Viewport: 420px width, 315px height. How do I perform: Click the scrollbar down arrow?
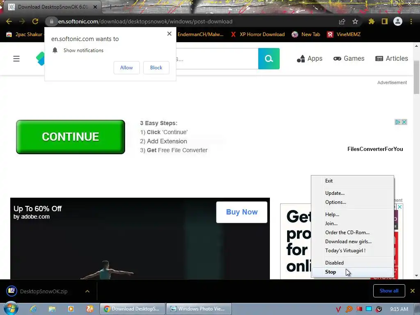[x=416, y=275]
